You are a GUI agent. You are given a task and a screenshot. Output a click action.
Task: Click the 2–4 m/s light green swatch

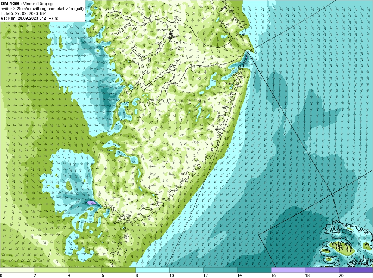(x=51, y=270)
